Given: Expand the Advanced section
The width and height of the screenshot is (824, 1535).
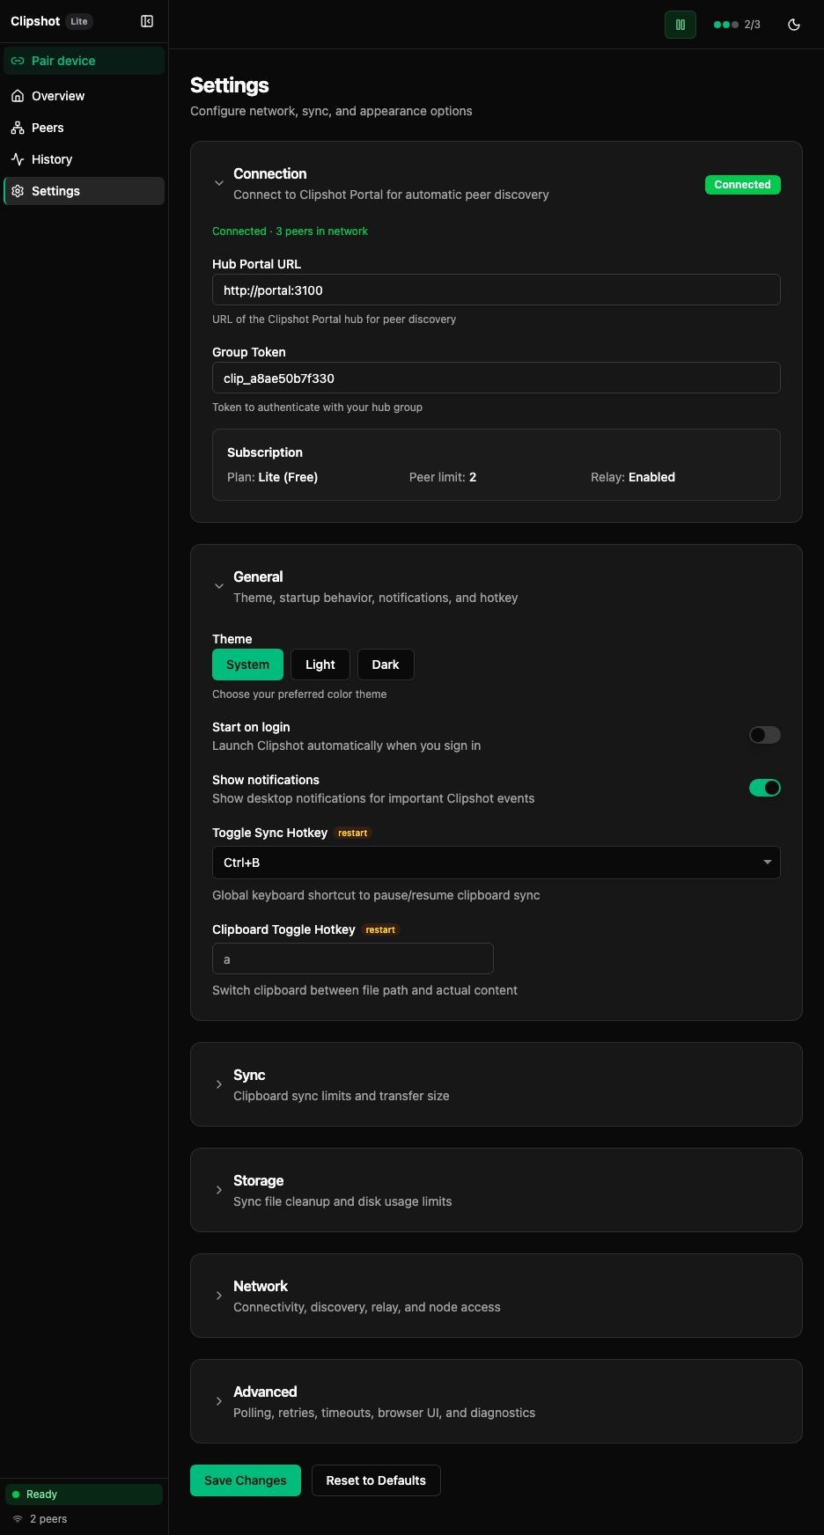Looking at the screenshot, I should click(219, 1401).
